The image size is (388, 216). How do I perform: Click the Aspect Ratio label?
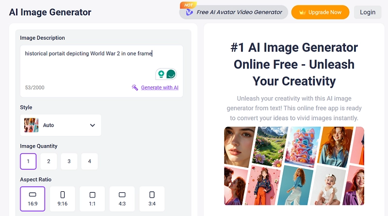click(x=35, y=180)
